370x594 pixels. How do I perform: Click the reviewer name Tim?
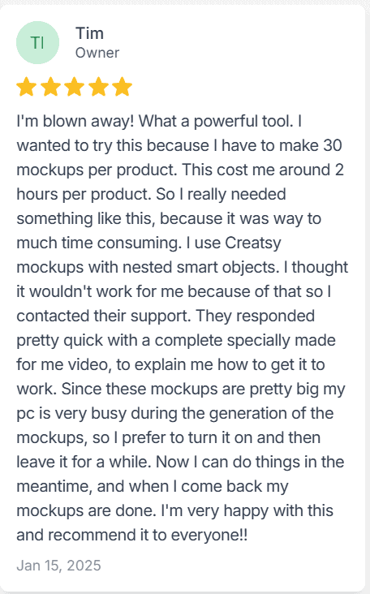(x=89, y=33)
